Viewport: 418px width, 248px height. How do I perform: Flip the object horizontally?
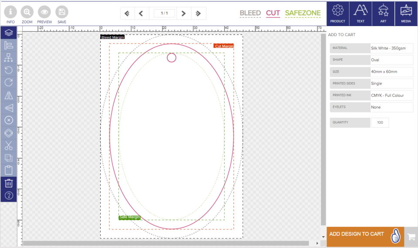[9, 95]
